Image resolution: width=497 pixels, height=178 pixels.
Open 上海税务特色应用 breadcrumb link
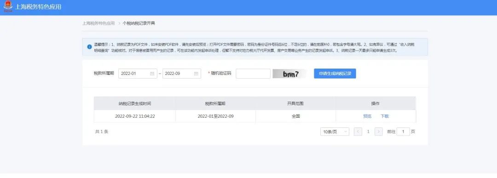click(98, 23)
